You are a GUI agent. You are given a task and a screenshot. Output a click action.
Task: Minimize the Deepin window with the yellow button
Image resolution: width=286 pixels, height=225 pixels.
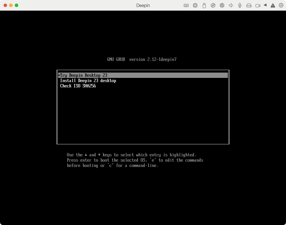tap(11, 5)
